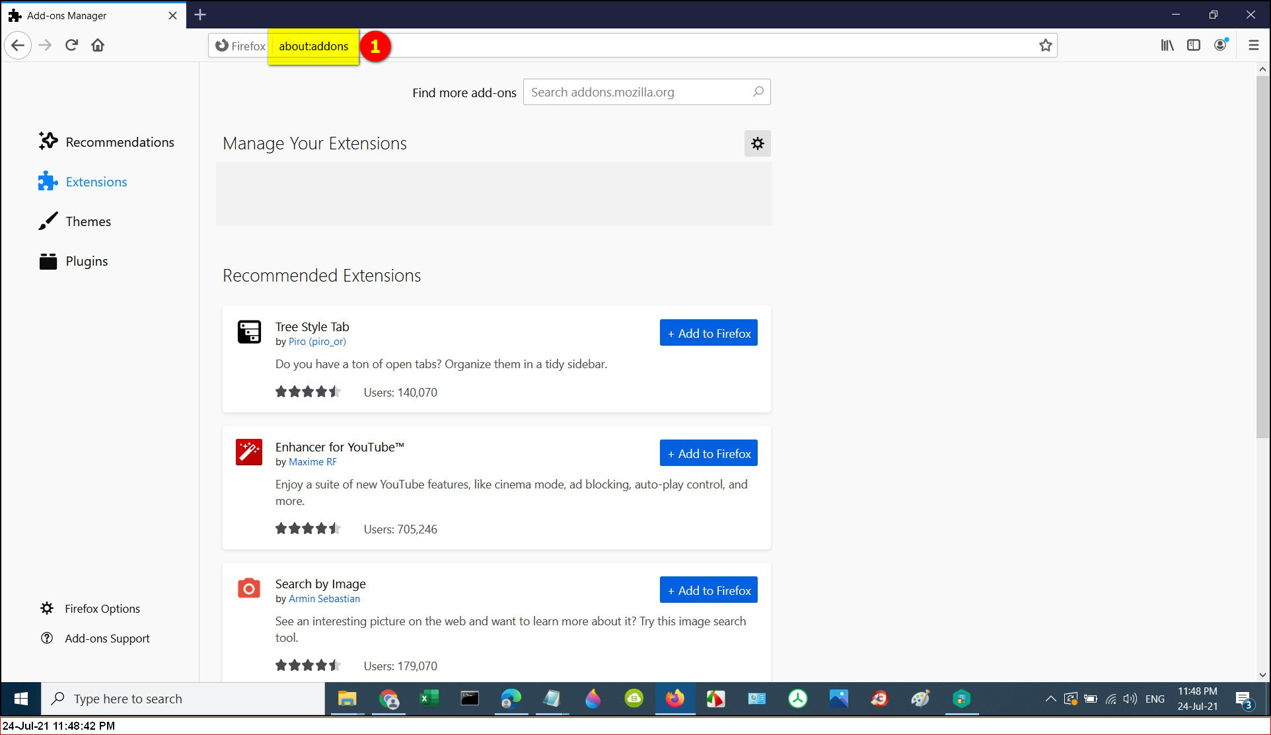
Task: Click the Search by Image camera icon
Action: [x=249, y=588]
